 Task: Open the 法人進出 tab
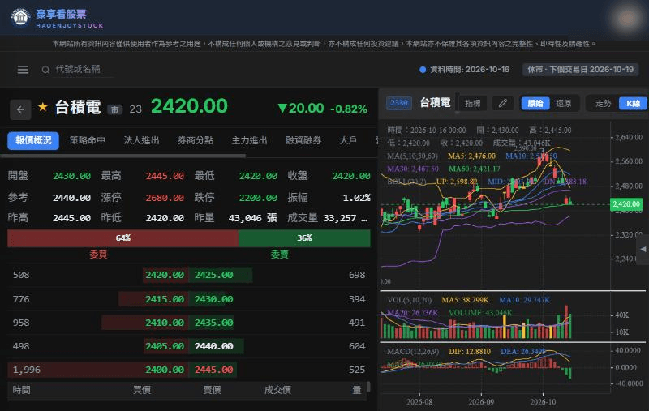pos(141,140)
